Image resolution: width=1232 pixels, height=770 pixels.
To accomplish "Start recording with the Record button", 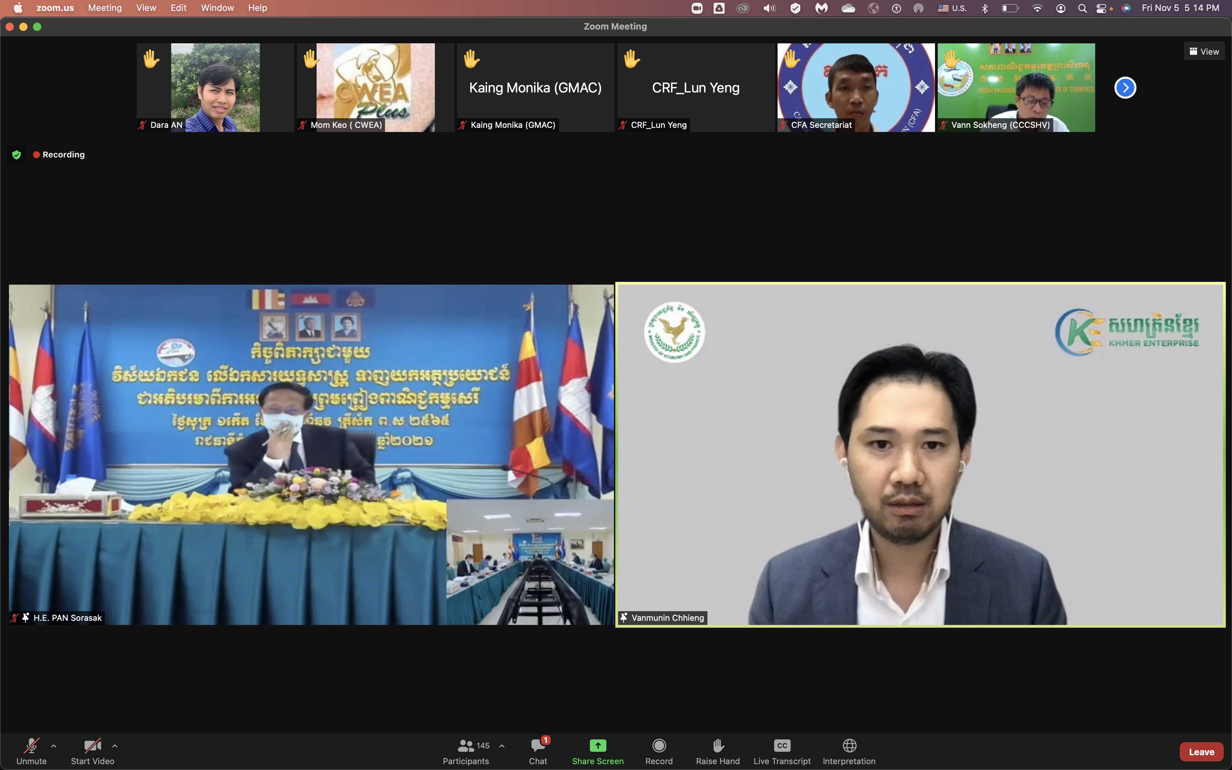I will 659,751.
